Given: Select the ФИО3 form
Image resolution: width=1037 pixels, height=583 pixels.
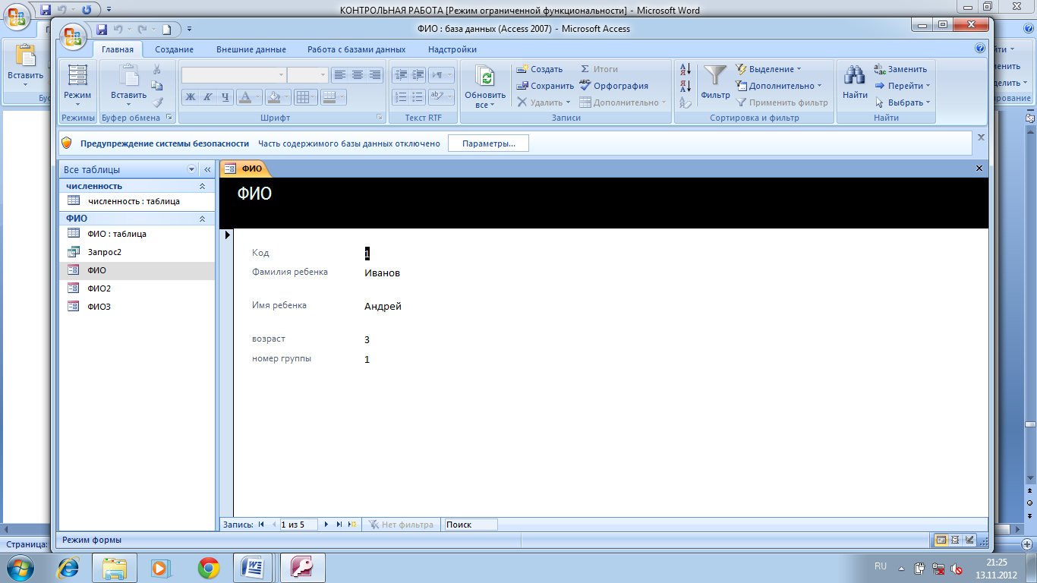Looking at the screenshot, I should (137, 307).
